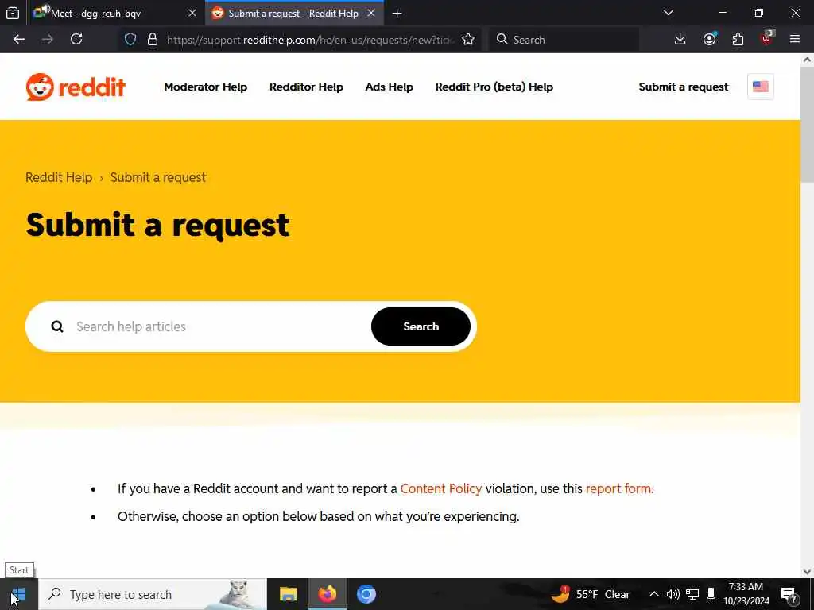Follow the report form link
814x610 pixels.
pos(619,488)
